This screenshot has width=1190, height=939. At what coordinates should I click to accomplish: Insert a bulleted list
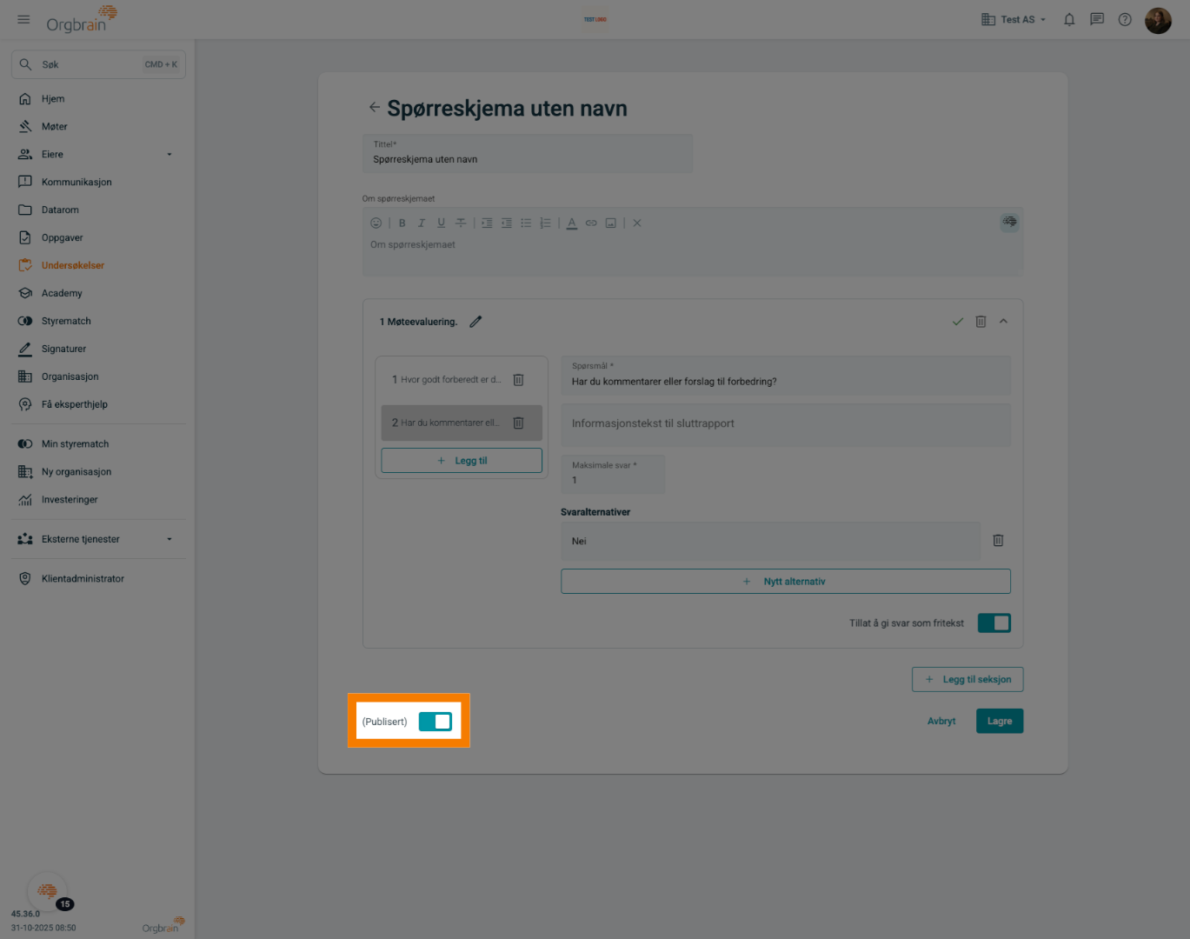pyautogui.click(x=526, y=223)
